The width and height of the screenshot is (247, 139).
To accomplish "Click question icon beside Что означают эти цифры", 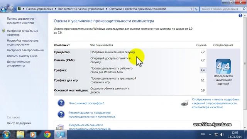I will [x=61, y=103].
